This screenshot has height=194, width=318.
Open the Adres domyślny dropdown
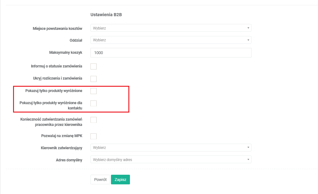coord(170,159)
